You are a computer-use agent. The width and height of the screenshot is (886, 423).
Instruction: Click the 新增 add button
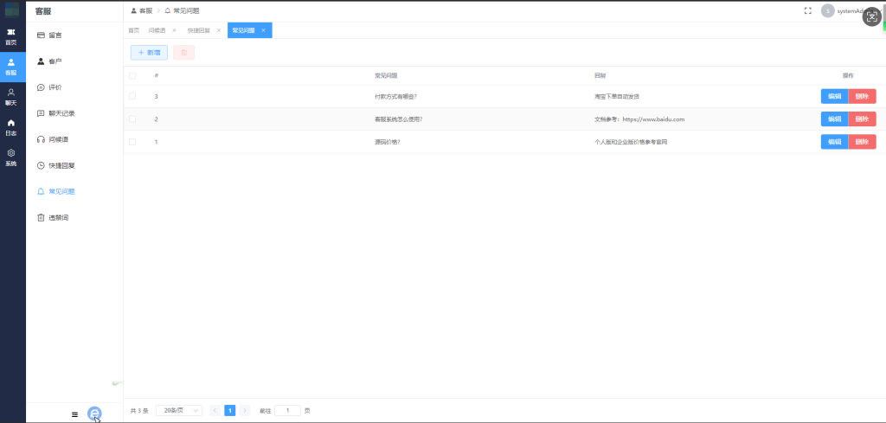pyautogui.click(x=149, y=53)
